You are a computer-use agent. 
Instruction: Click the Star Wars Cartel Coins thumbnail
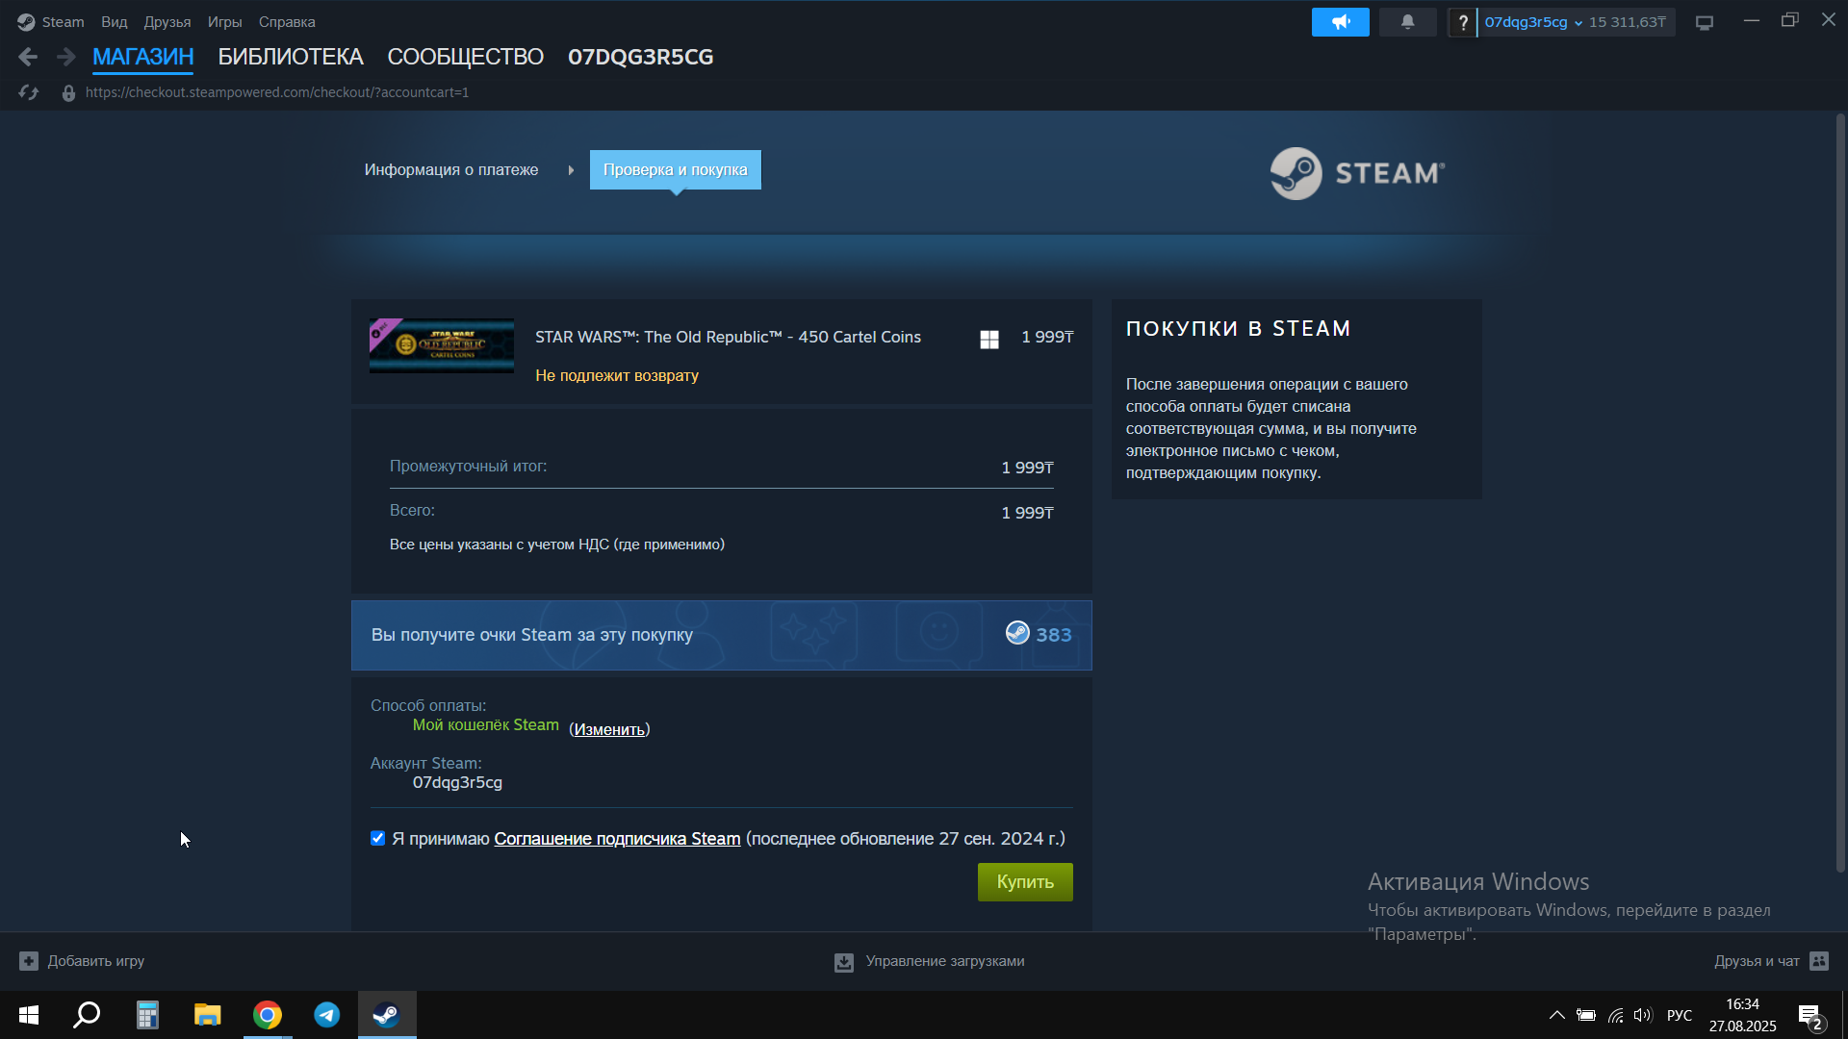point(442,345)
